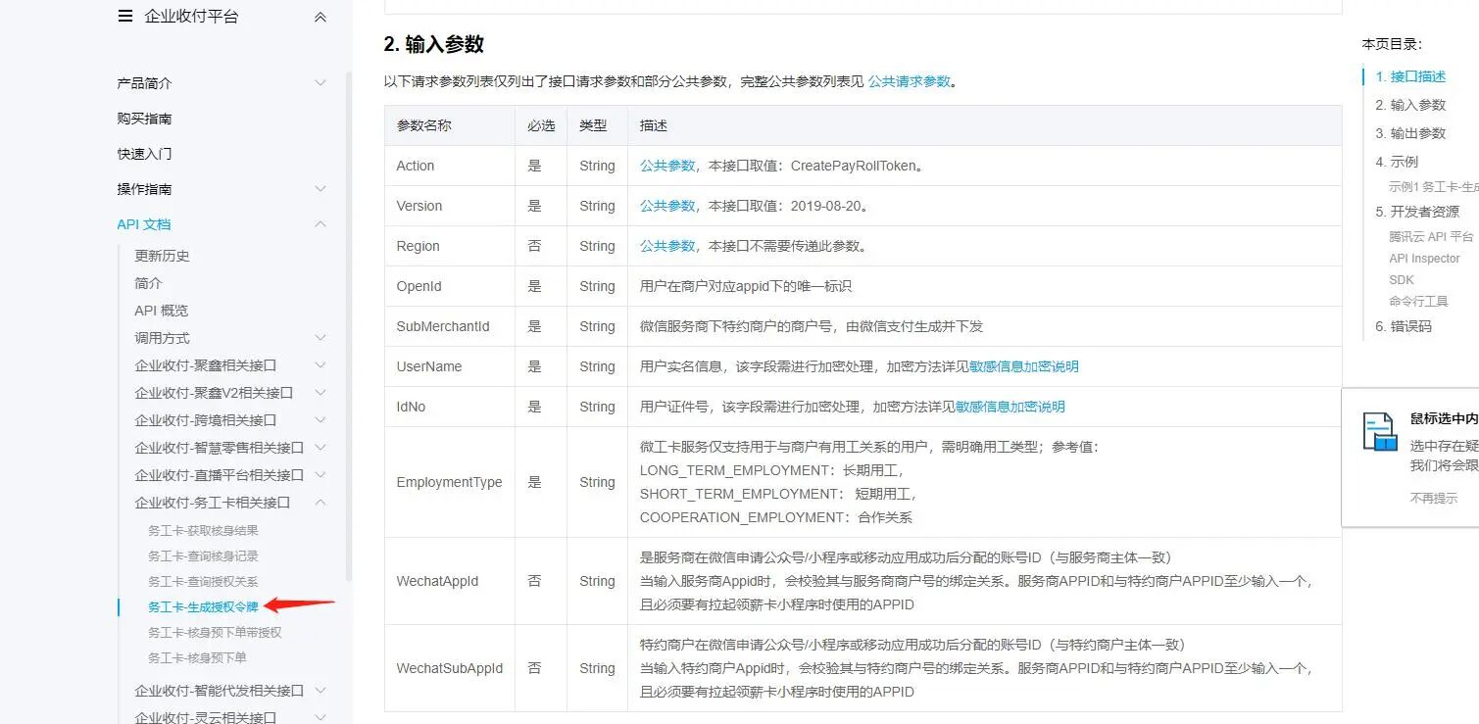The height and width of the screenshot is (724, 1479).
Task: Collapse the 企业收付-务工卡相关接口 chevron
Action: pyautogui.click(x=320, y=503)
